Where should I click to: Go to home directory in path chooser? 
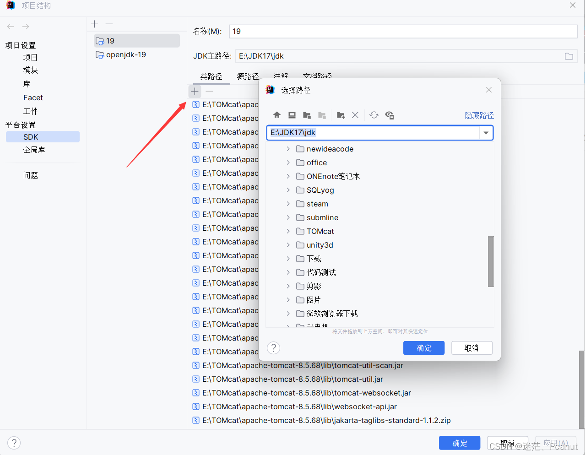(277, 115)
